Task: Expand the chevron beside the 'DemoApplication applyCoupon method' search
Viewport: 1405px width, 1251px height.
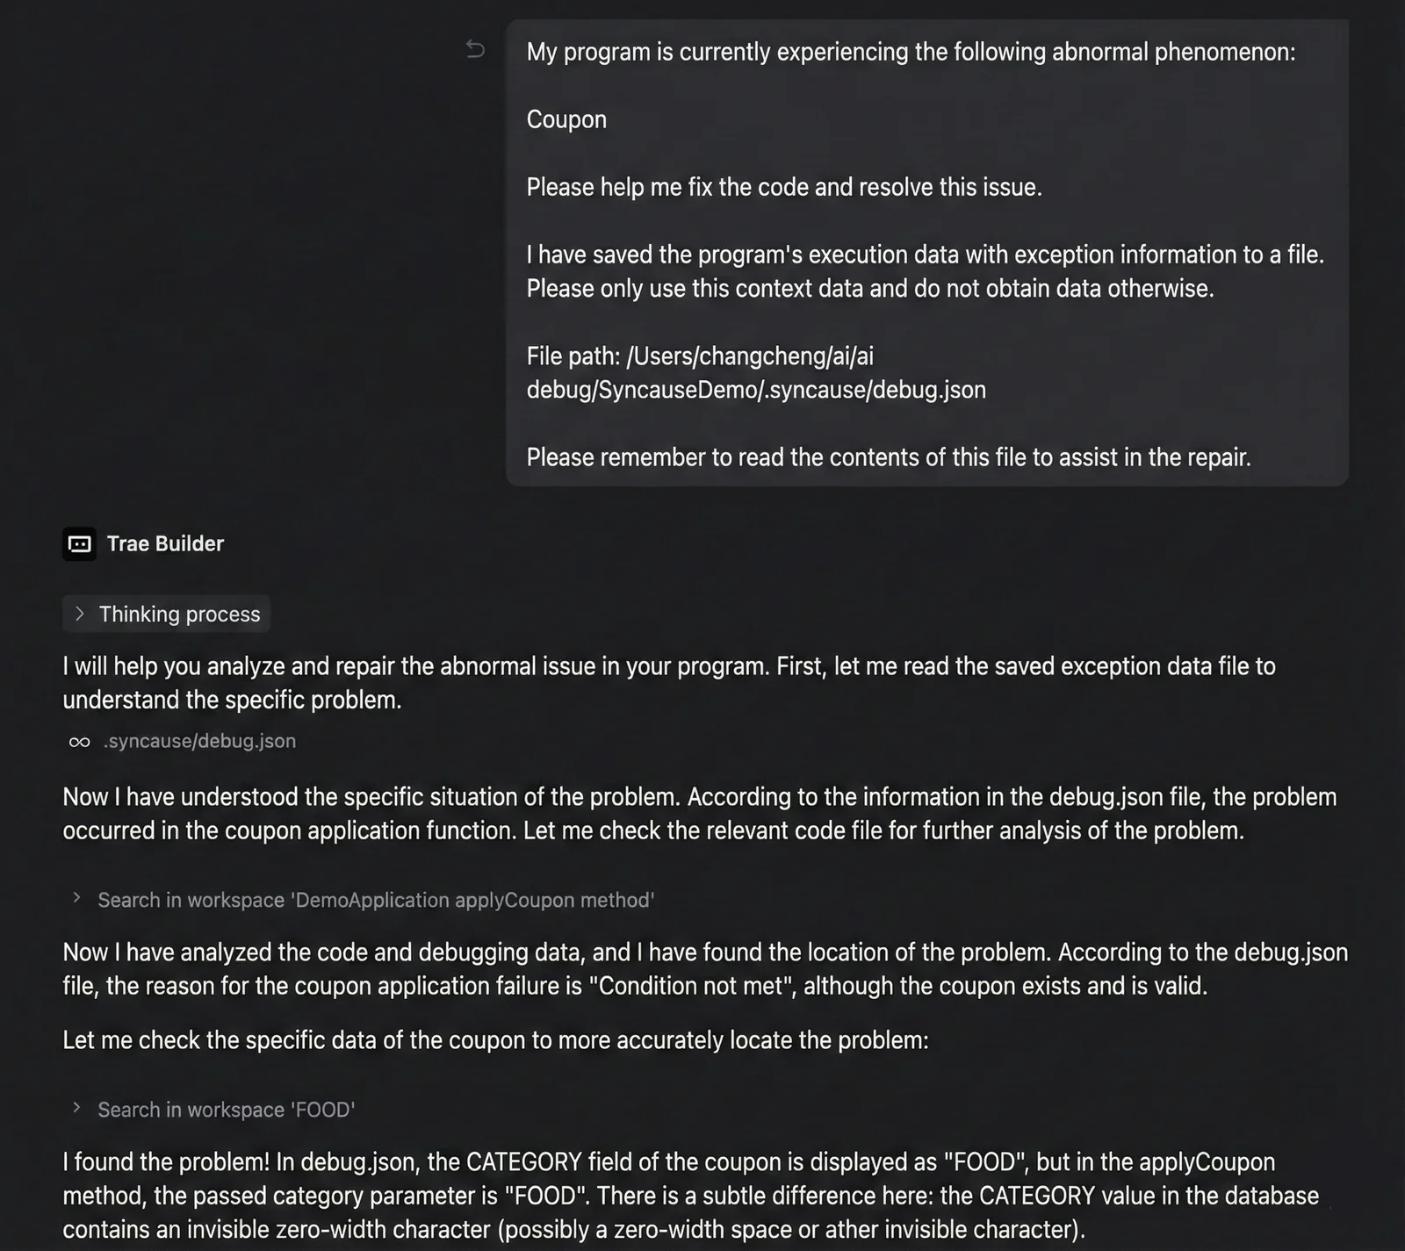Action: tap(76, 898)
